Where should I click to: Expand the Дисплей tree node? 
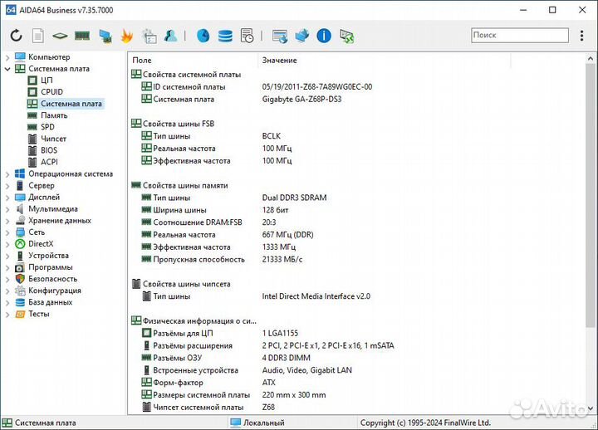pyautogui.click(x=7, y=198)
